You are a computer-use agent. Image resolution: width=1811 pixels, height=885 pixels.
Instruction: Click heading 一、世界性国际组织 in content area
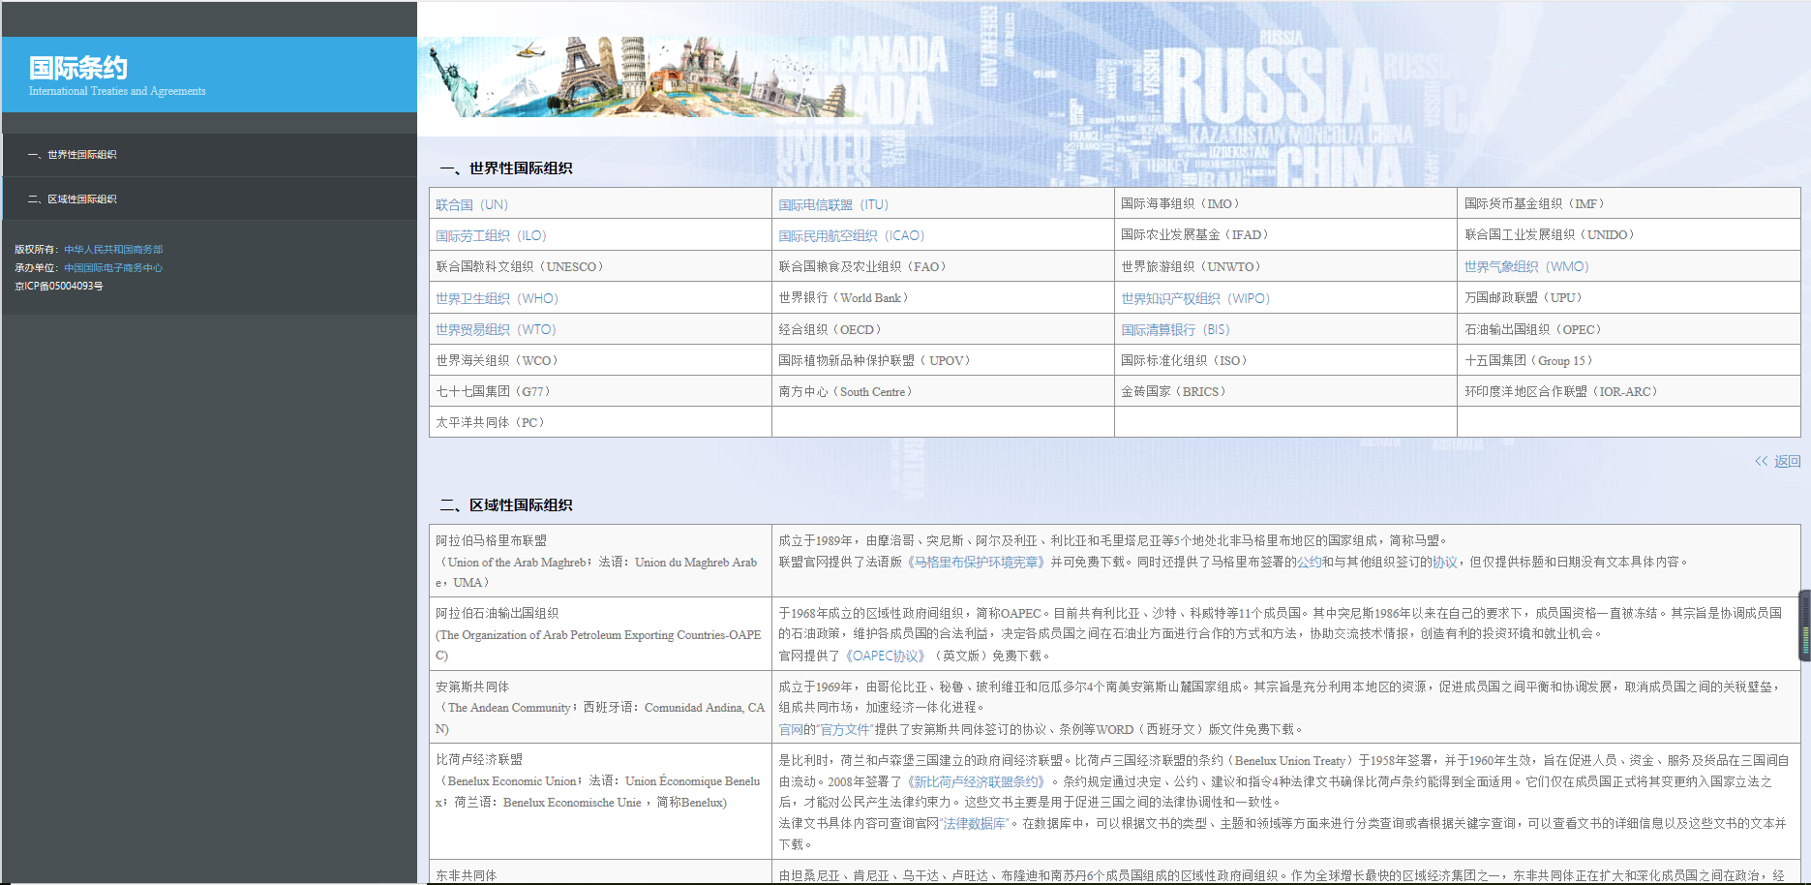[x=506, y=168]
